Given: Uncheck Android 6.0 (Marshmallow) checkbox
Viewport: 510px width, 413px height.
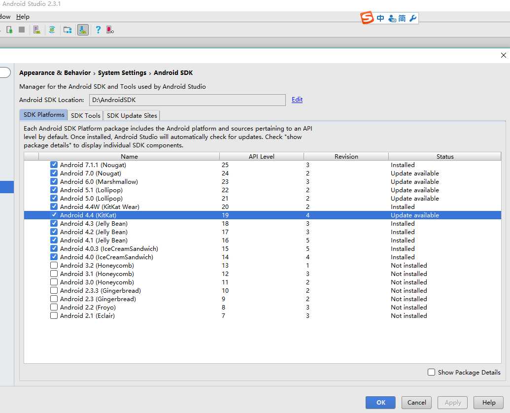Looking at the screenshot, I should click(54, 181).
